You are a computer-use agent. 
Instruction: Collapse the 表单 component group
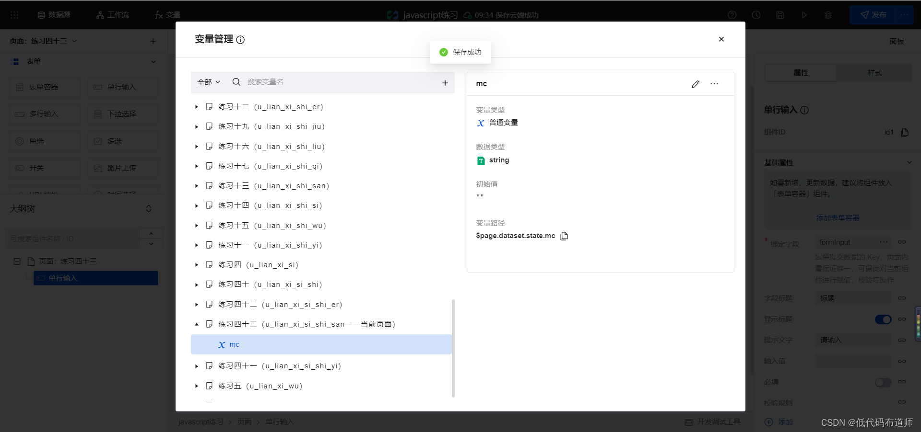pos(153,62)
